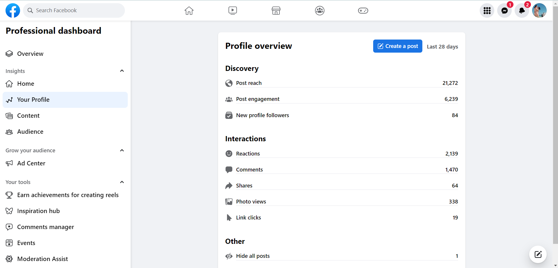Click the Photo views label

251,202
